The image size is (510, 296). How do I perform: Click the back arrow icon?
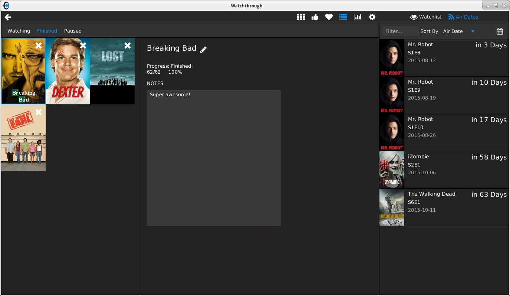coord(8,17)
